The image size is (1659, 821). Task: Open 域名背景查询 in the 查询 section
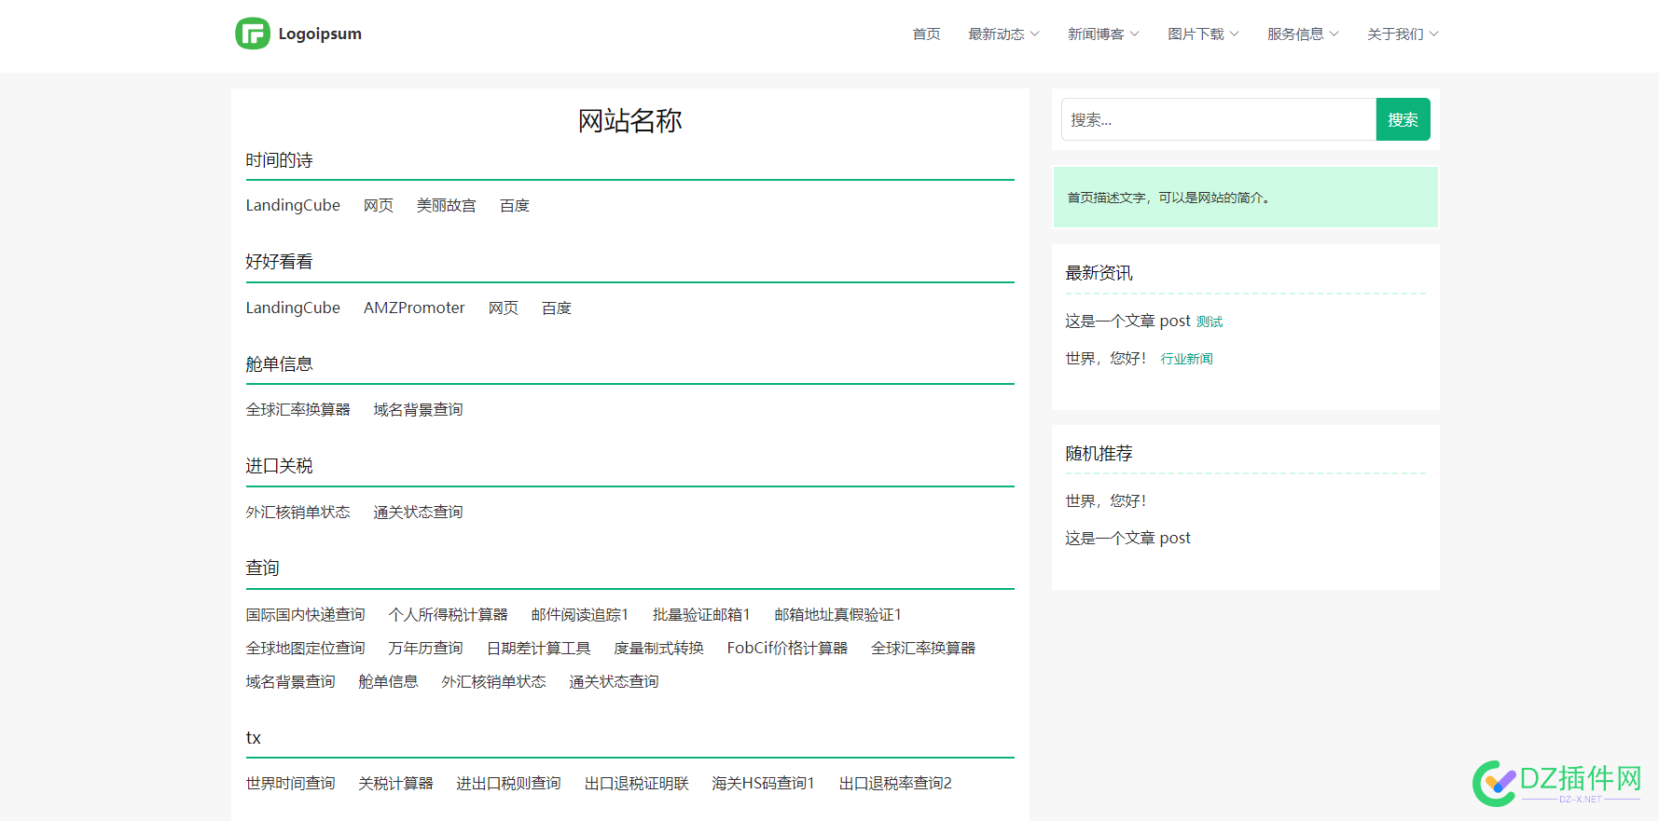(291, 681)
